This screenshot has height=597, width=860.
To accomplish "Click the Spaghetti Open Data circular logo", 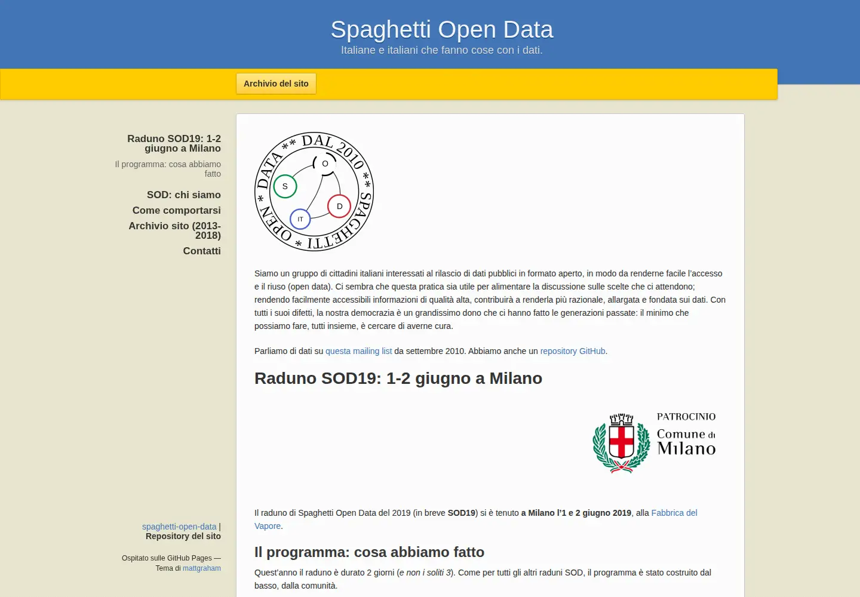I will tap(314, 192).
